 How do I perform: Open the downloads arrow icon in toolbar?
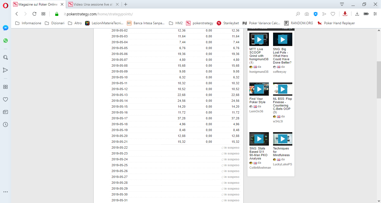[x=357, y=14]
